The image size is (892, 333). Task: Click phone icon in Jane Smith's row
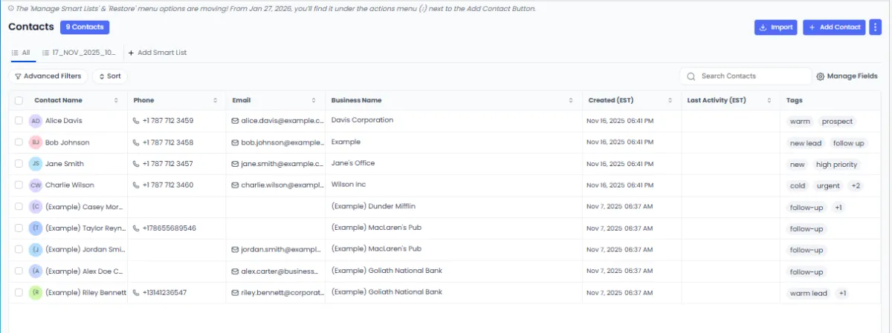tap(136, 164)
